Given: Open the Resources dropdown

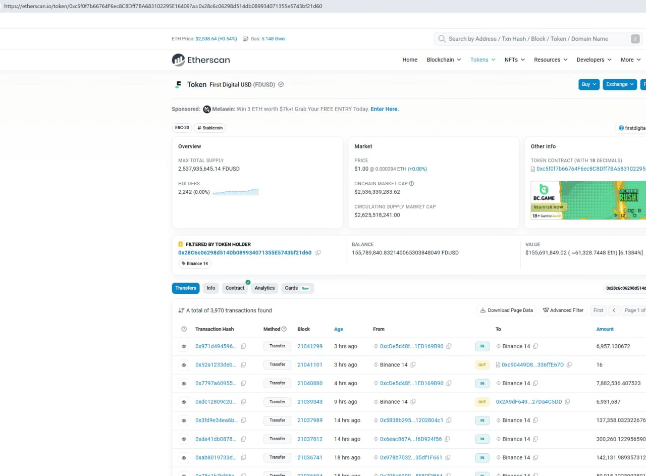Looking at the screenshot, I should coord(551,60).
